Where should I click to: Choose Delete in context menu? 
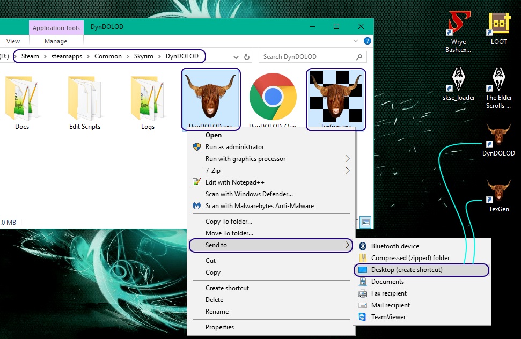click(271, 300)
